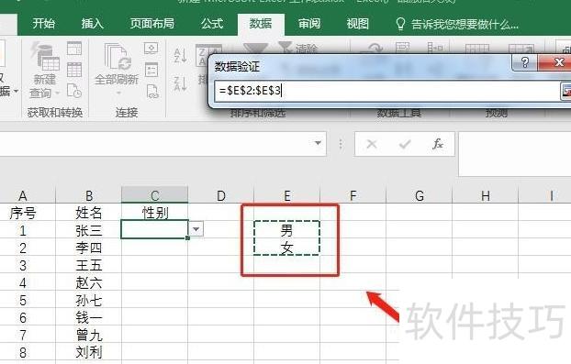Open the 插入 ribbon tab
This screenshot has width=571, height=364.
pyautogui.click(x=92, y=24)
